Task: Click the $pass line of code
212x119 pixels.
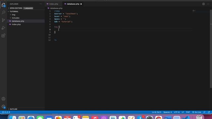Action: [60, 19]
